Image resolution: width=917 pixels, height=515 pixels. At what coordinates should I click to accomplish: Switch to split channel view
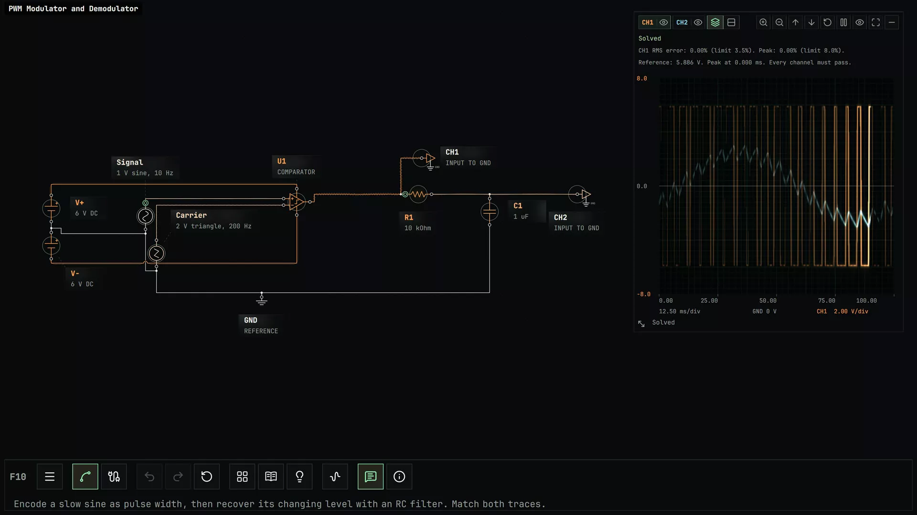731,22
